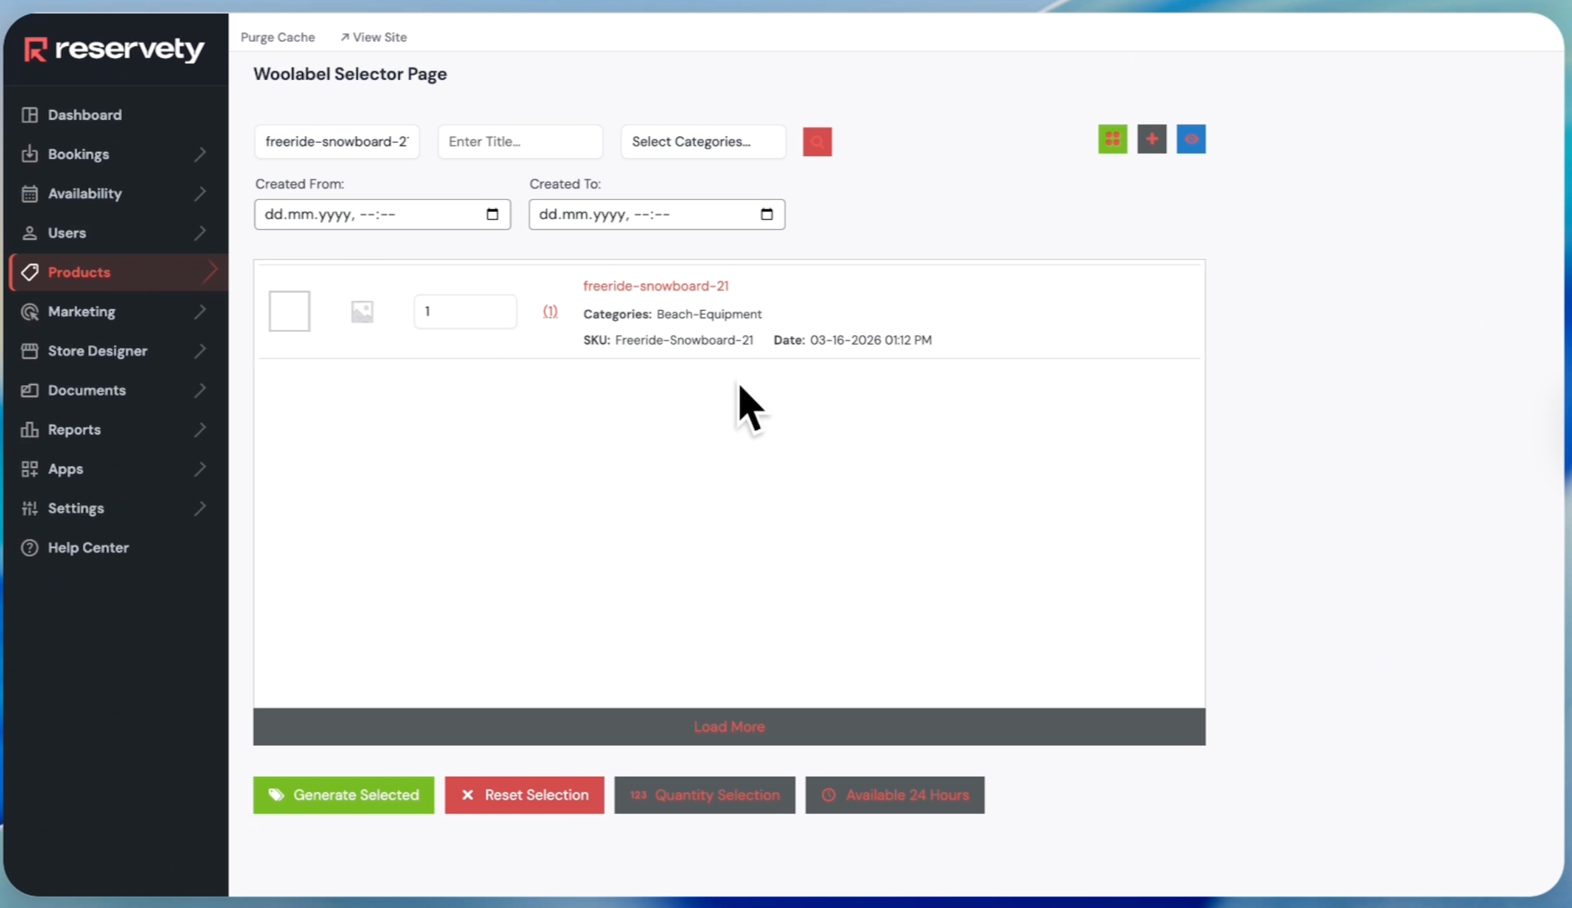This screenshot has height=908, width=1572.
Task: Click the dark plus icon button
Action: tap(1151, 139)
